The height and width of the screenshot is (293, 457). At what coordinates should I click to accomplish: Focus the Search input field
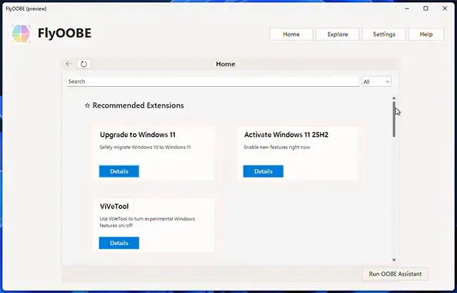point(213,82)
